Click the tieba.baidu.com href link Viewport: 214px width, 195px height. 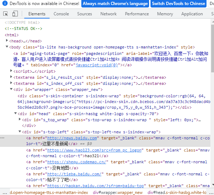(x=74, y=174)
